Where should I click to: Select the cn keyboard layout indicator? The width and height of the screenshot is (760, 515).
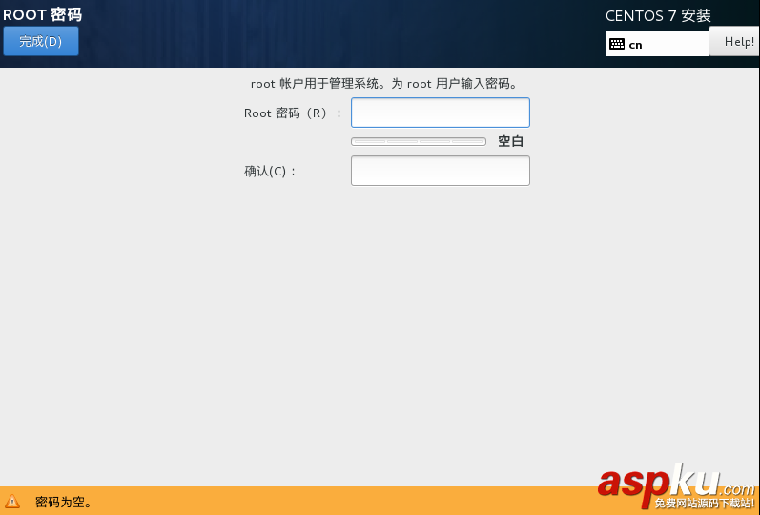[657, 44]
